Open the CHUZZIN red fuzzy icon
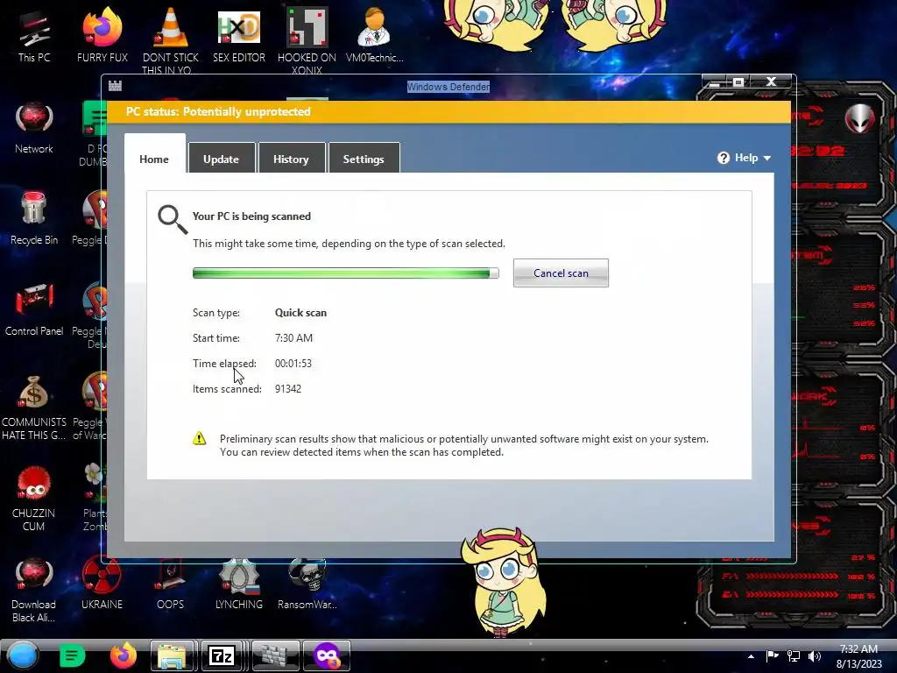 (34, 499)
